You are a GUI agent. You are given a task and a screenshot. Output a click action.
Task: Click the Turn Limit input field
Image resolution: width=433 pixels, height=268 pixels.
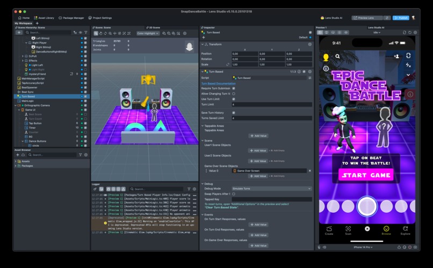272,105
